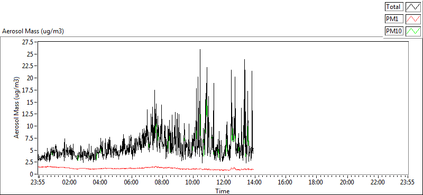This screenshot has height=195, width=423.
Task: Select the PM10 legend label
Action: pyautogui.click(x=394, y=31)
